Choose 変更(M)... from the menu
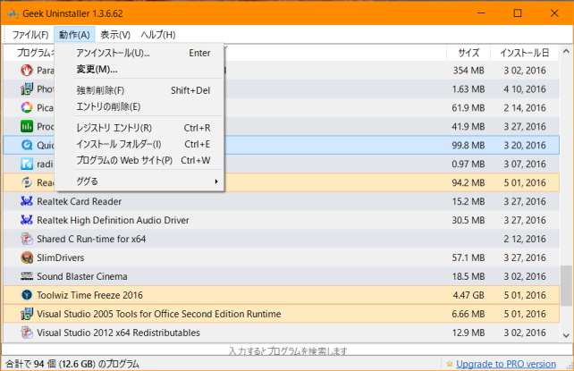Image resolution: width=574 pixels, height=371 pixels. tap(139, 69)
